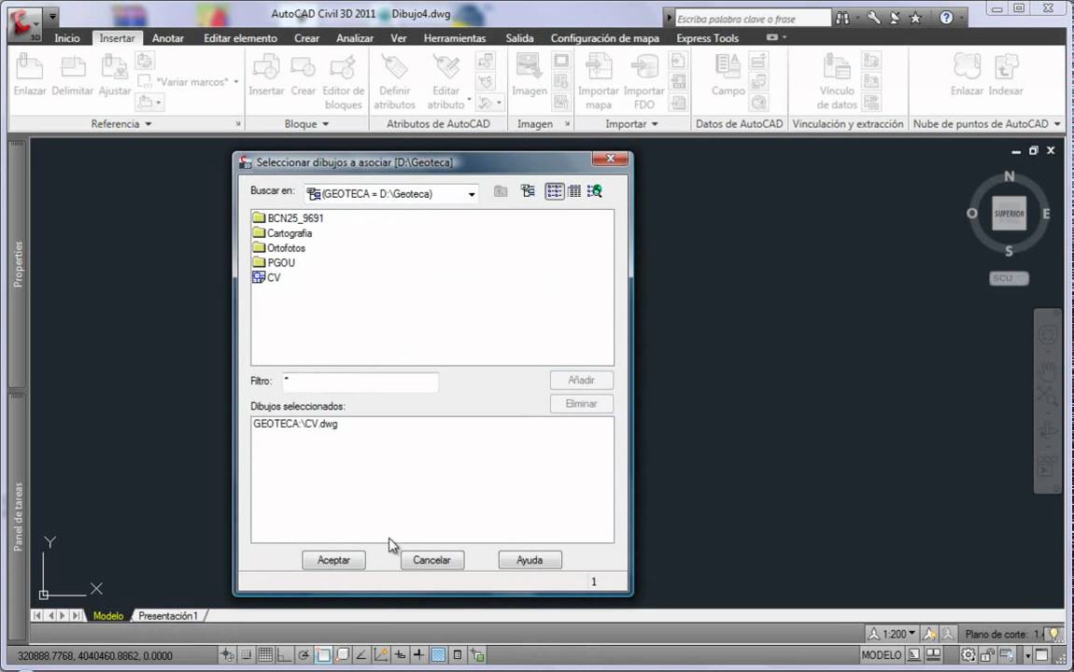
Task: Click the Vínculo de datos icon
Action: click(x=837, y=82)
